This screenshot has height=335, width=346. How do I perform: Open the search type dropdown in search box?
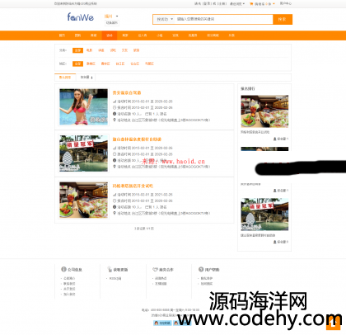point(165,19)
